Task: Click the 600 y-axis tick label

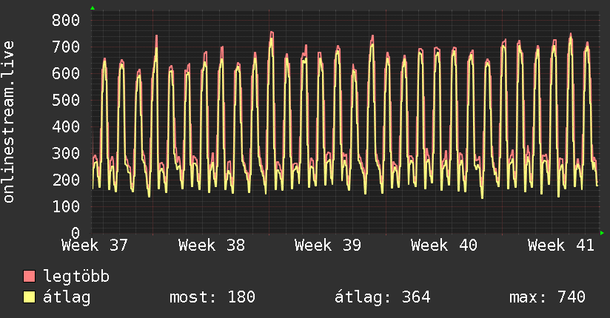Action: pyautogui.click(x=66, y=73)
